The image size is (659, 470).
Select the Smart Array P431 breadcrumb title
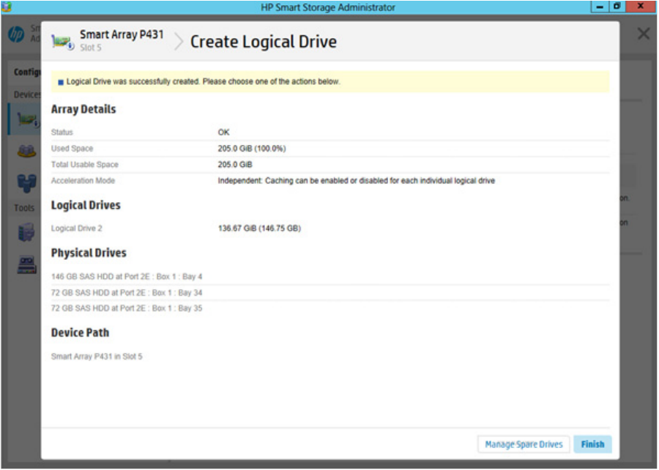[x=122, y=34]
